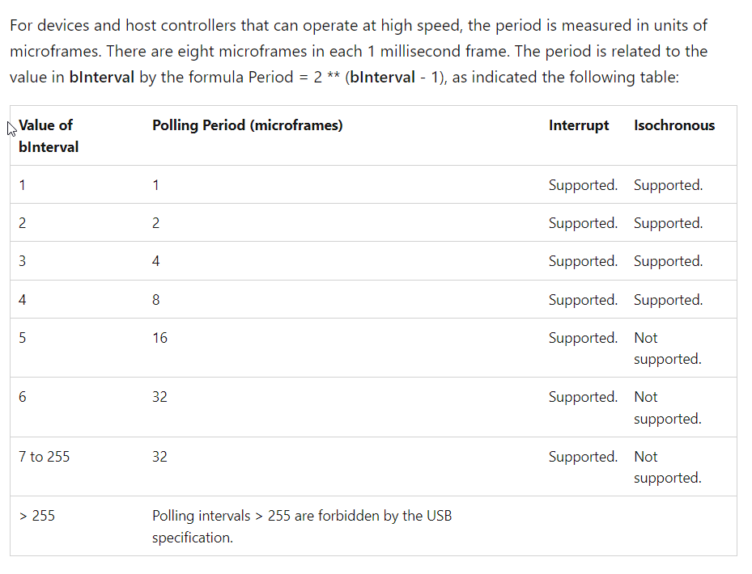Click the '7 to 255' bInterval cell
This screenshot has height=574, width=752.
coord(45,457)
